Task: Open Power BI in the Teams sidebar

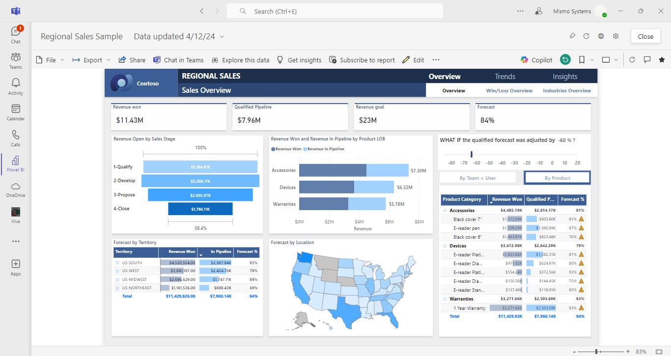Action: point(15,164)
